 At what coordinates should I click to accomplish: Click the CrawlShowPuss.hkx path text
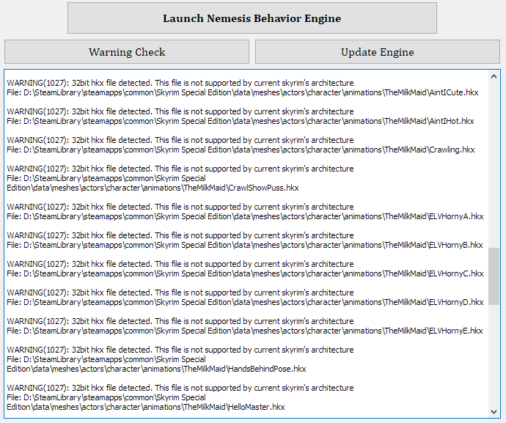tap(153, 183)
